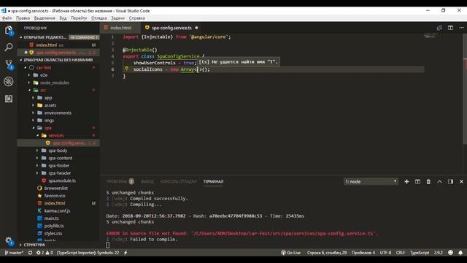The height and width of the screenshot is (263, 467).
Task: Open the Debug (Отладка) menu
Action: tap(99, 18)
